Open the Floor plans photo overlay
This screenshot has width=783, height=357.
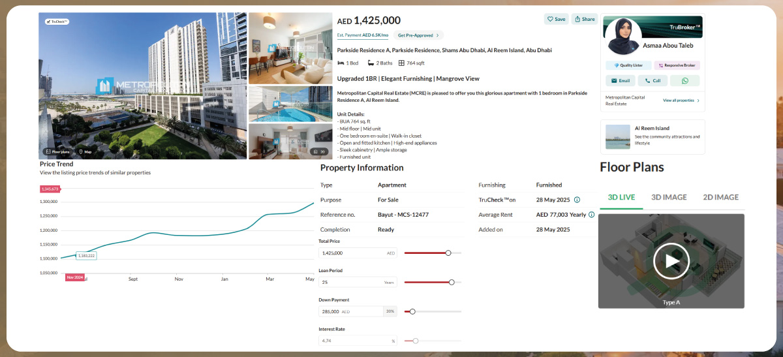tap(57, 151)
